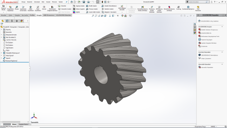227x128 pixels.
Task: Collapse Abonelik Hizmetleri section
Action: pos(222,64)
